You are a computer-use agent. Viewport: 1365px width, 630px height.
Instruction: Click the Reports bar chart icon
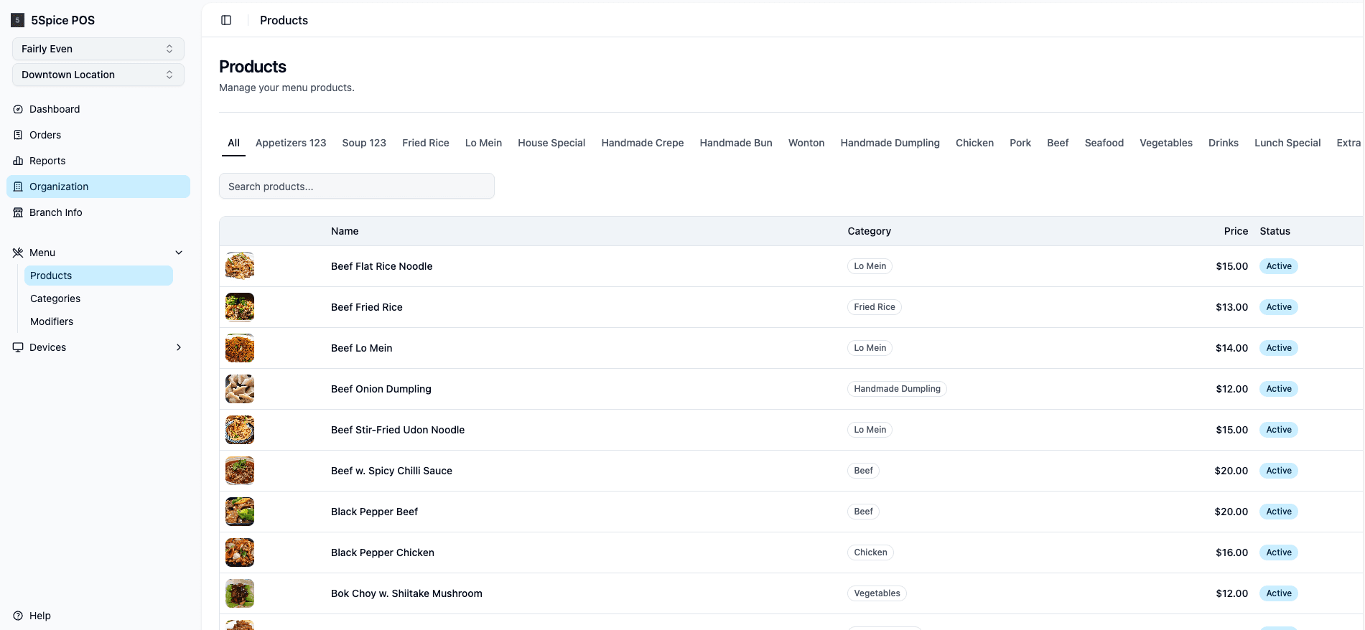tap(18, 161)
